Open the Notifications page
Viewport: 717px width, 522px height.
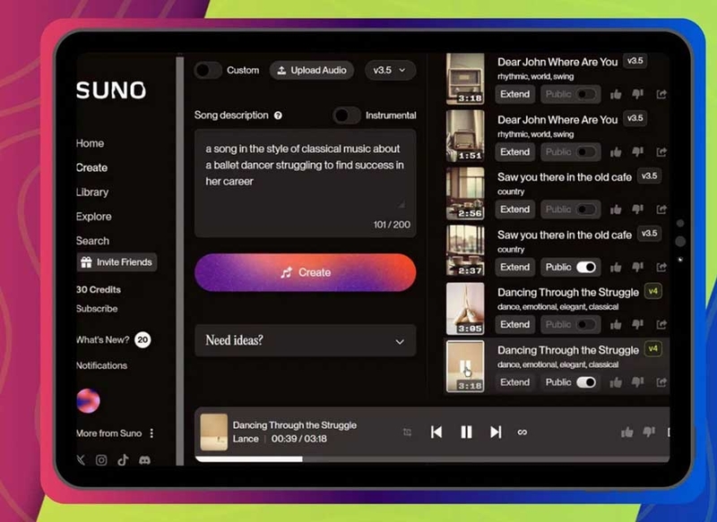click(102, 366)
